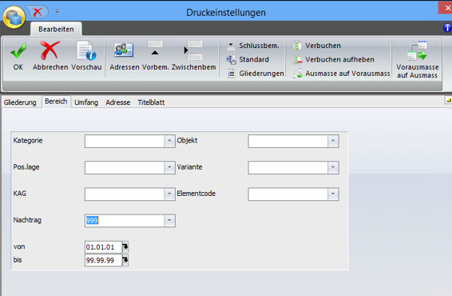This screenshot has height=296, width=452.
Task: Click the arrow button beside bis field
Action: 125,260
